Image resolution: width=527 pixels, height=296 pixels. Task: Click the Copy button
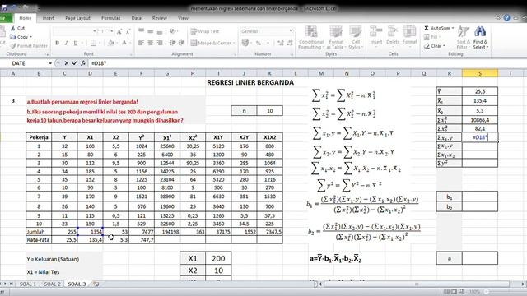pyautogui.click(x=21, y=37)
